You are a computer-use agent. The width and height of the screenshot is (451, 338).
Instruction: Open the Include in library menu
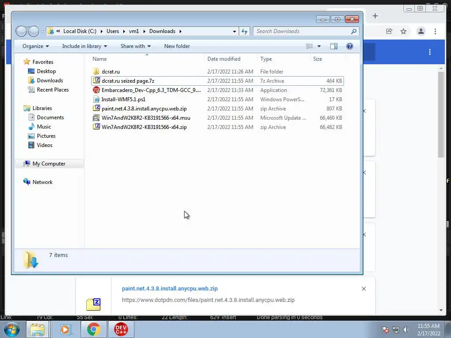coord(85,46)
